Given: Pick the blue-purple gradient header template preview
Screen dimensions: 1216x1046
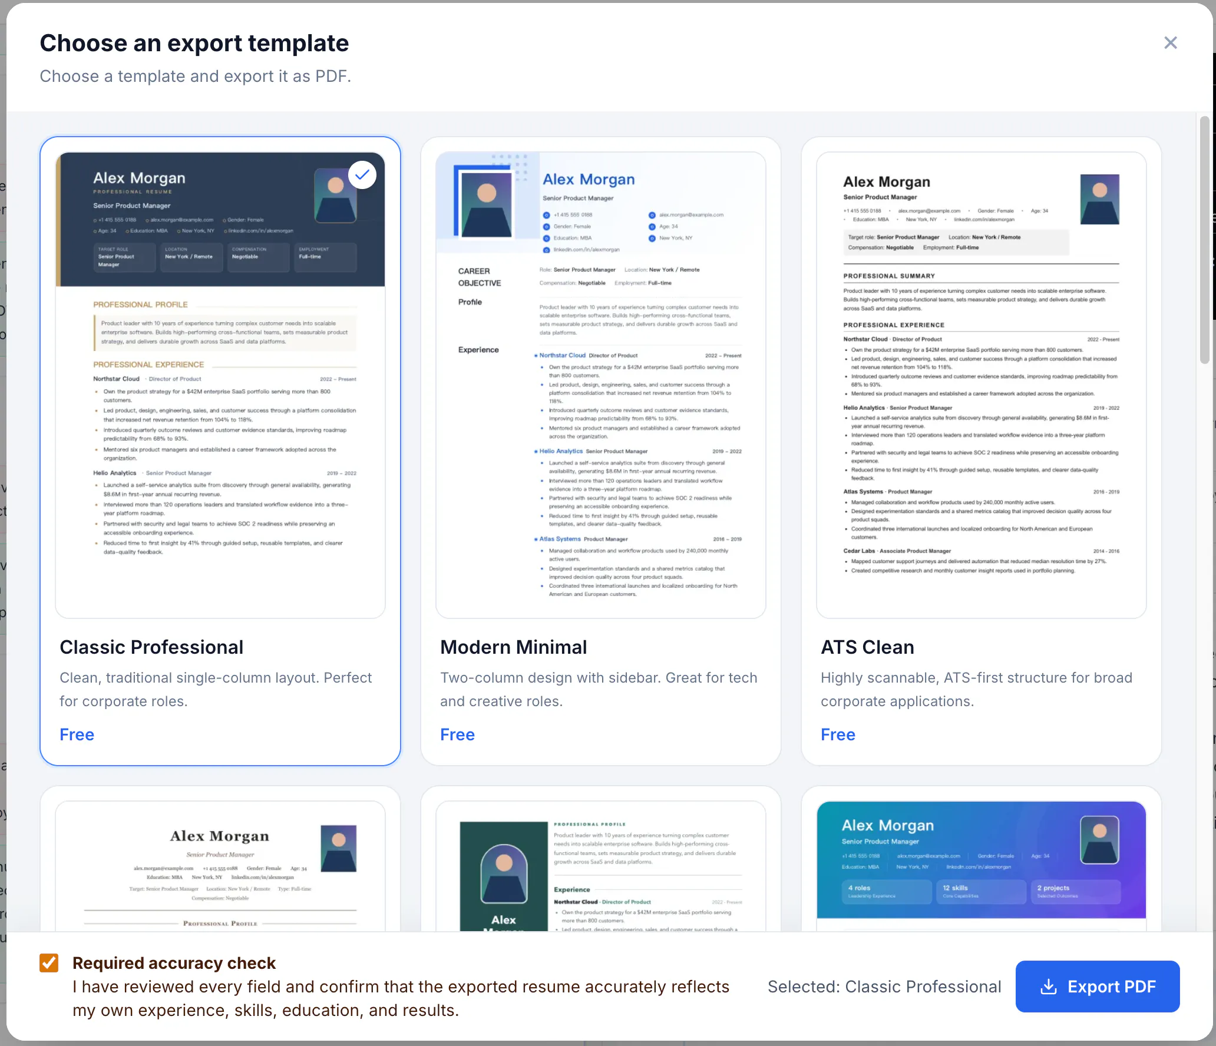Looking at the screenshot, I should 982,866.
